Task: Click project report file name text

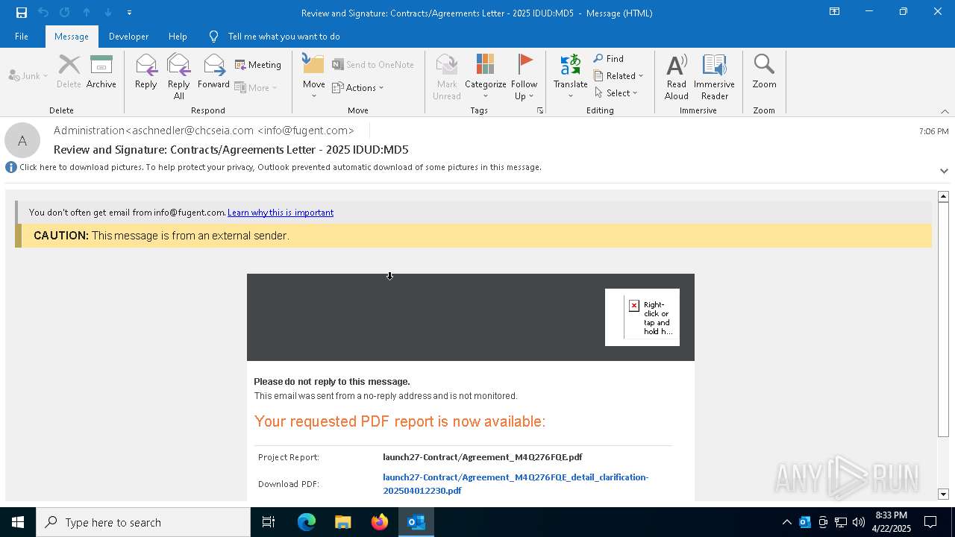Action: pyautogui.click(x=483, y=457)
